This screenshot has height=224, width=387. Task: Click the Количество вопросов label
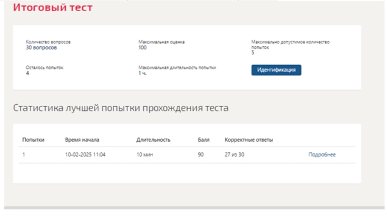(x=48, y=42)
